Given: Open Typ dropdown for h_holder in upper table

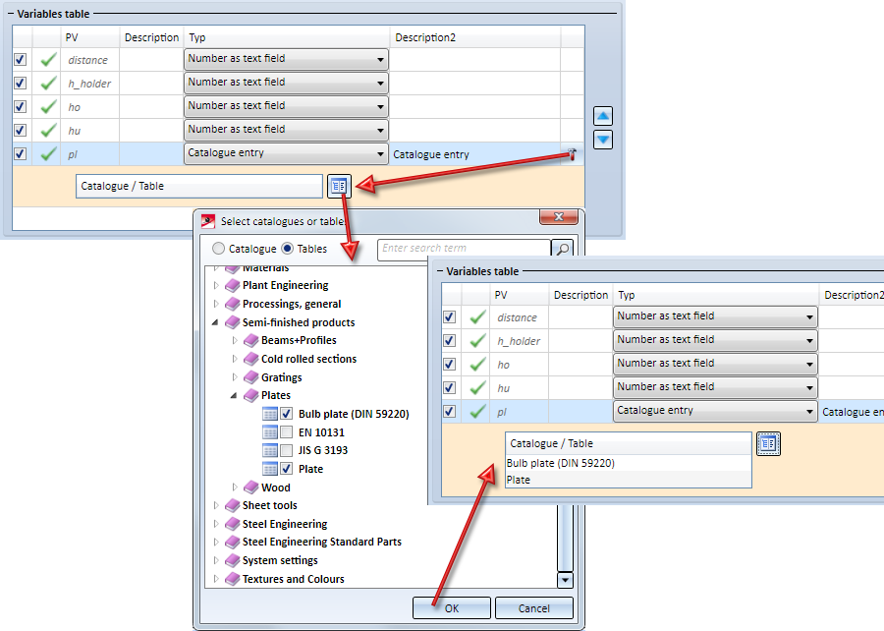Looking at the screenshot, I should click(287, 83).
